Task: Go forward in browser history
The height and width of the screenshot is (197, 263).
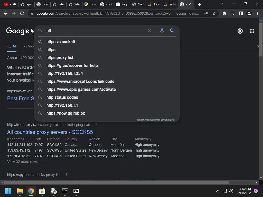Action: pos(14,13)
